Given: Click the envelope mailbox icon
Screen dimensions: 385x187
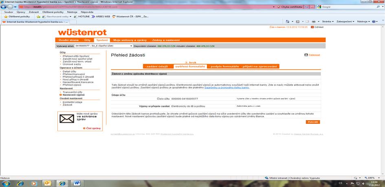Looking at the screenshot, I should [x=66, y=119].
